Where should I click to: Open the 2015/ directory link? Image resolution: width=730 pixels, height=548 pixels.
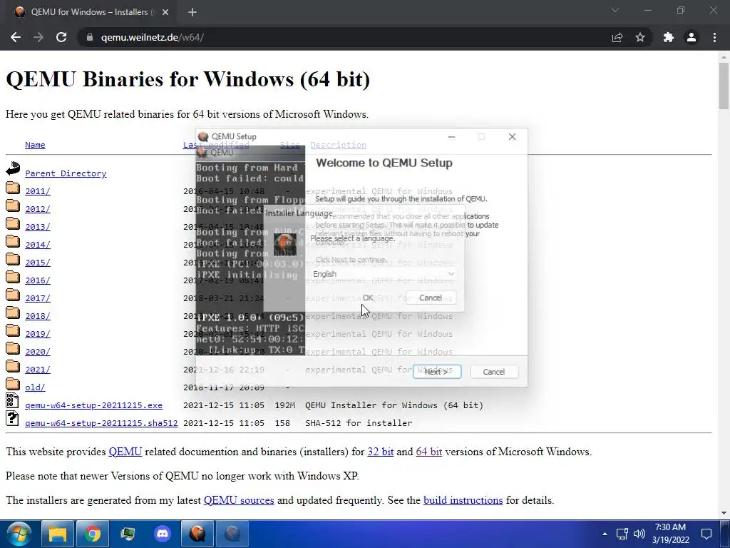(38, 263)
